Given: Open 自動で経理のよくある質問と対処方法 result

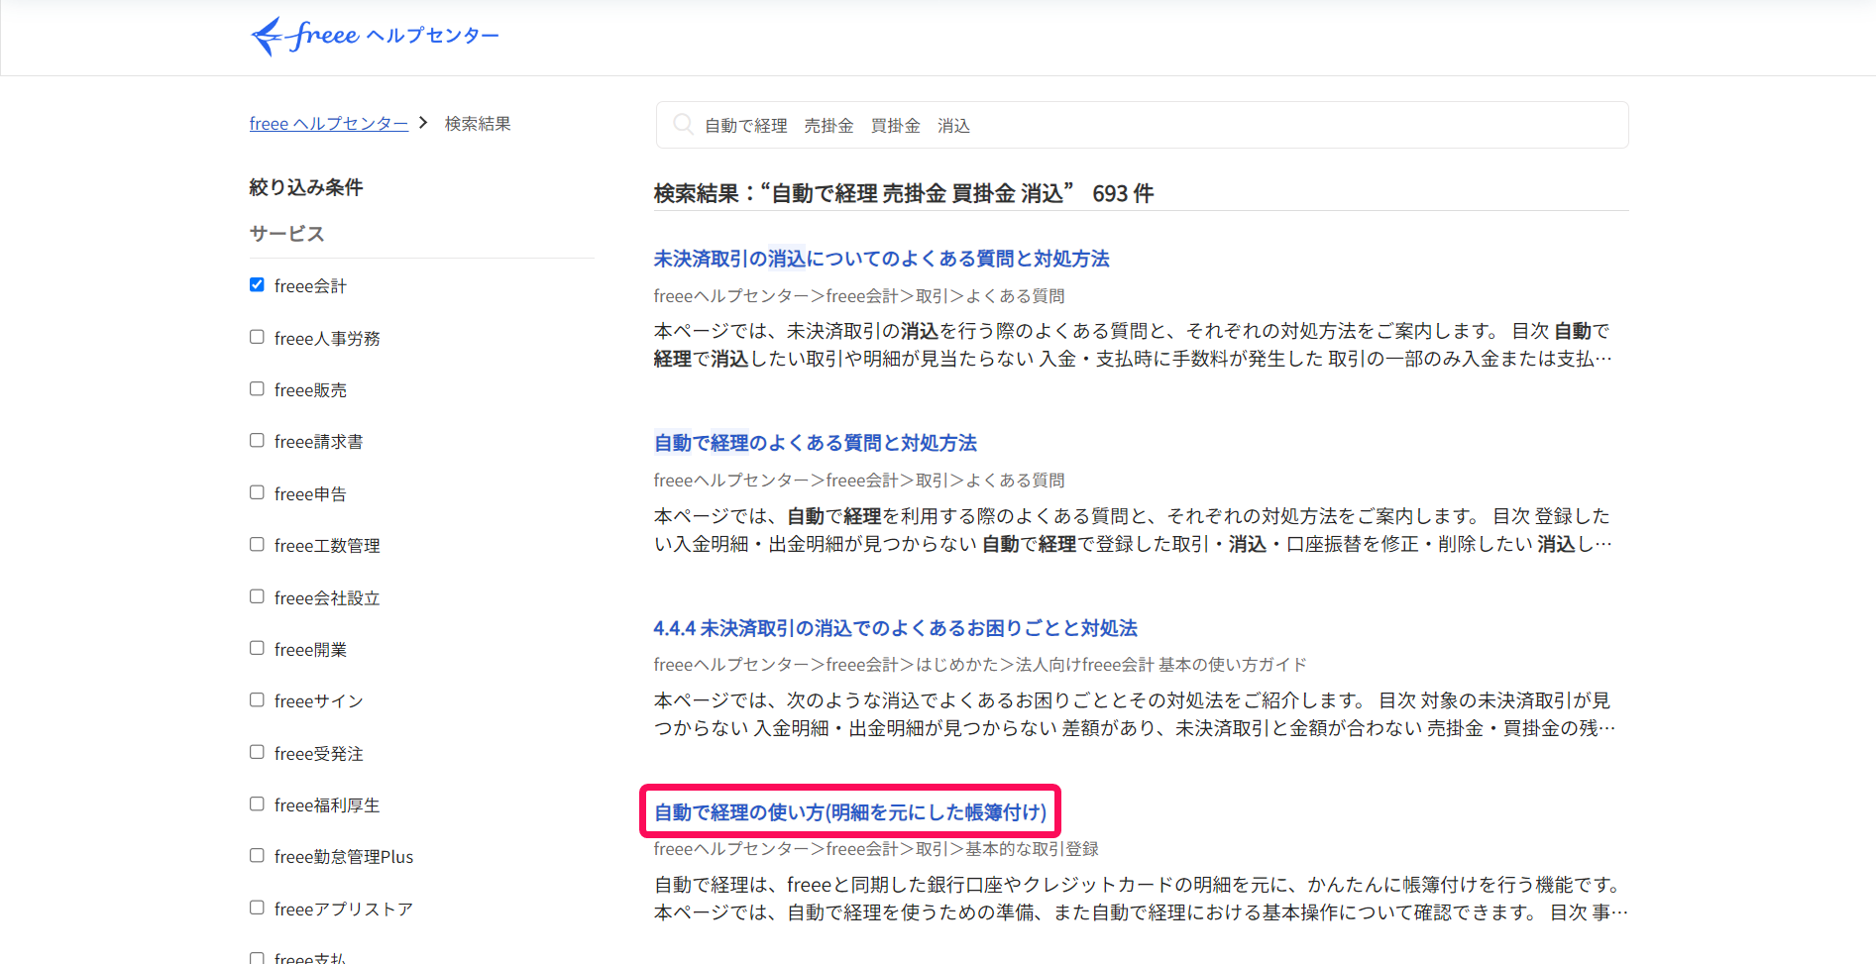Looking at the screenshot, I should [816, 443].
